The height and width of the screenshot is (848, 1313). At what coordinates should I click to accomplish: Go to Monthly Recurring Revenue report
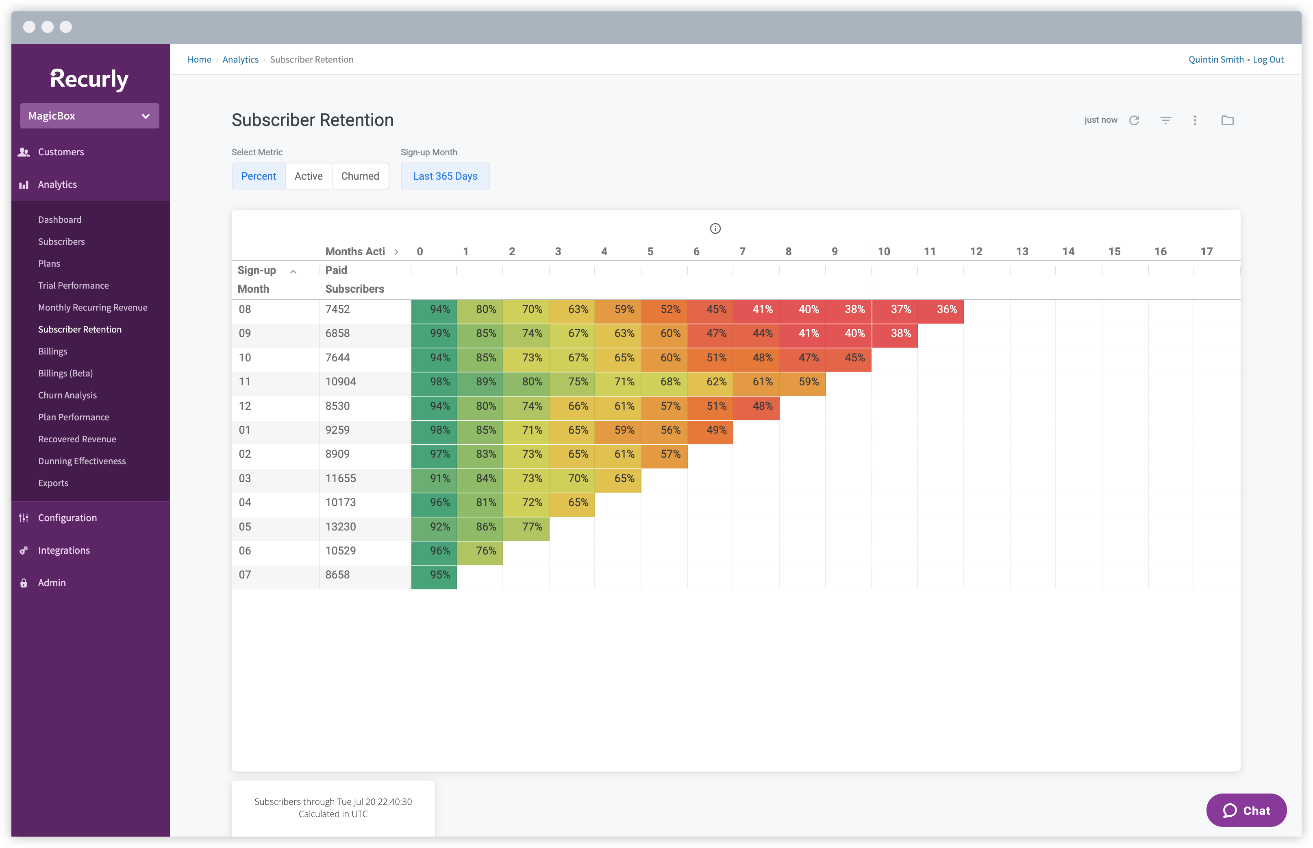pyautogui.click(x=93, y=307)
